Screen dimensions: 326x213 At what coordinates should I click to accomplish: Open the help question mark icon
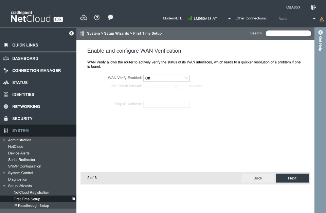pos(97,17)
